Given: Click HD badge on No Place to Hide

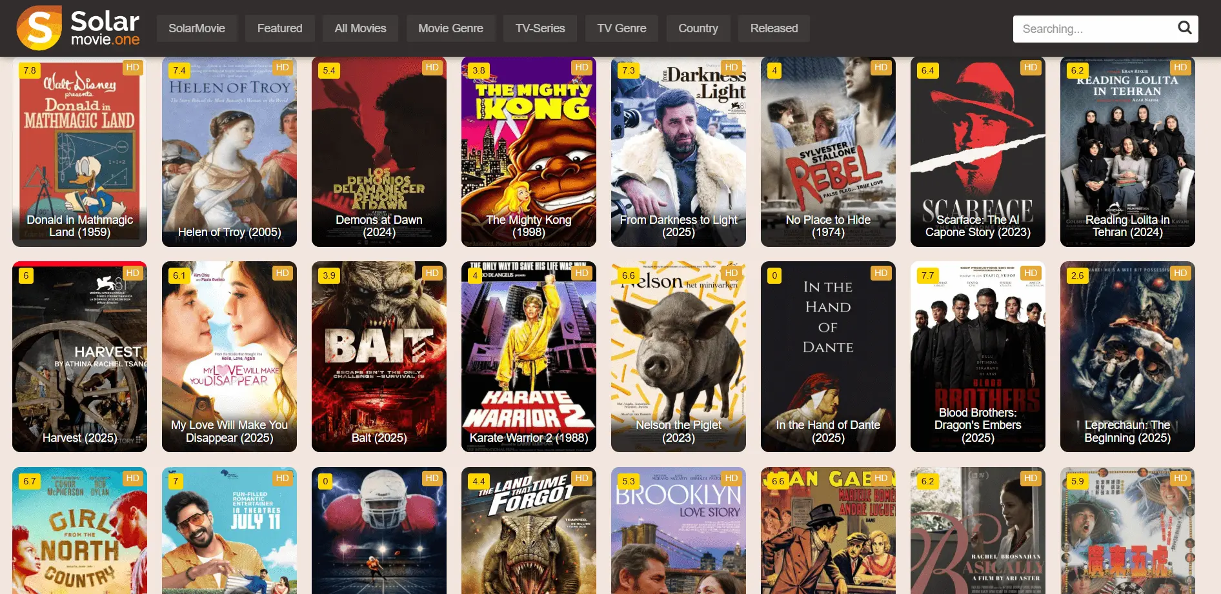Looking at the screenshot, I should [881, 67].
